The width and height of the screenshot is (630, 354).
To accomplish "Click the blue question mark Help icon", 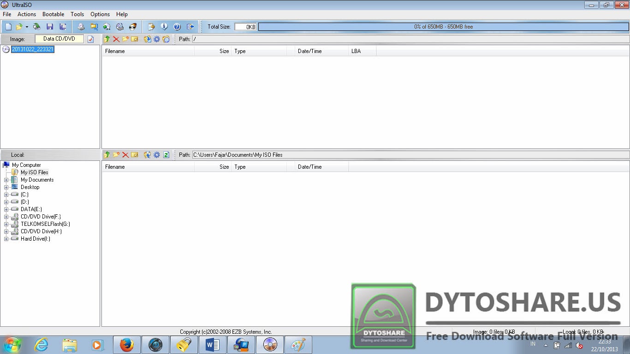I will coord(177,27).
